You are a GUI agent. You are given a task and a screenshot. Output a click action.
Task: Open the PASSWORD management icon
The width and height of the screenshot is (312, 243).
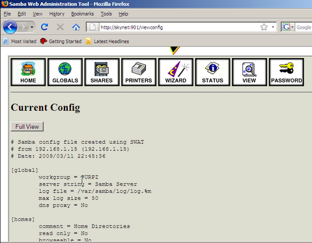click(287, 72)
